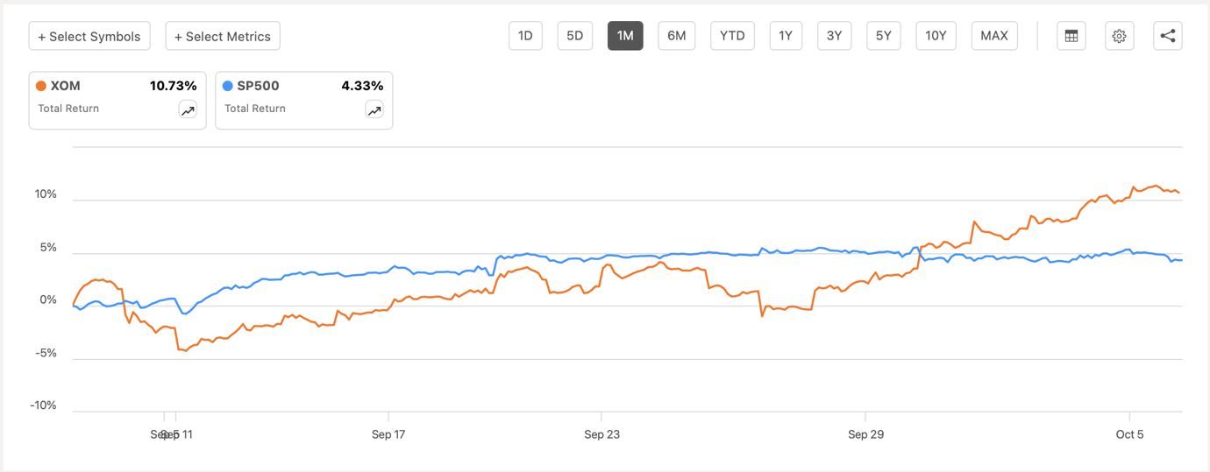Switch to the 6M range
This screenshot has width=1210, height=472.
click(x=676, y=36)
